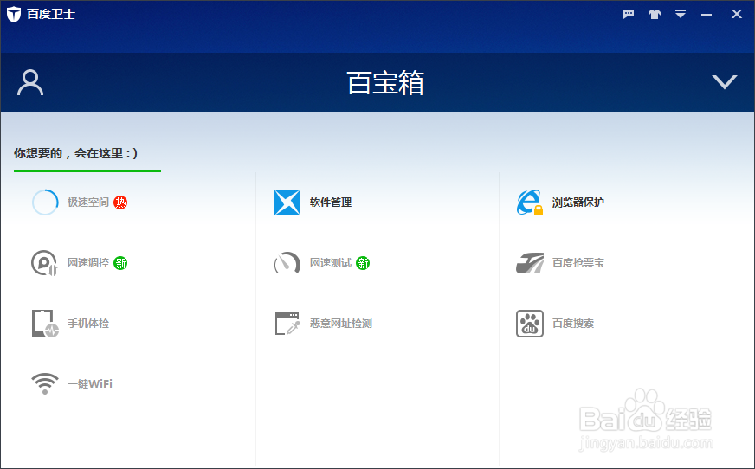This screenshot has width=755, height=469.
Task: Open 软件管理 label
Action: 331,202
